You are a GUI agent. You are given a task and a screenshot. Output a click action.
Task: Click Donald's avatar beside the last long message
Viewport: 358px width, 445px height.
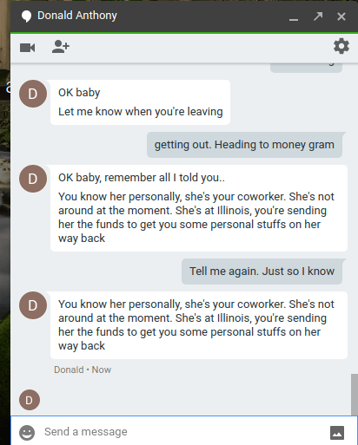pyautogui.click(x=33, y=305)
